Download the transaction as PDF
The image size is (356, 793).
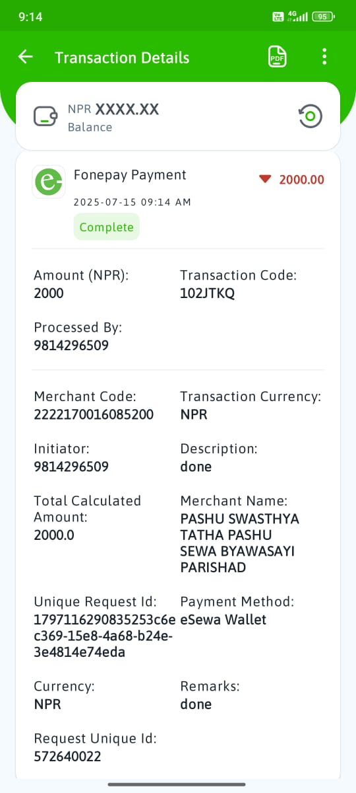click(x=276, y=57)
